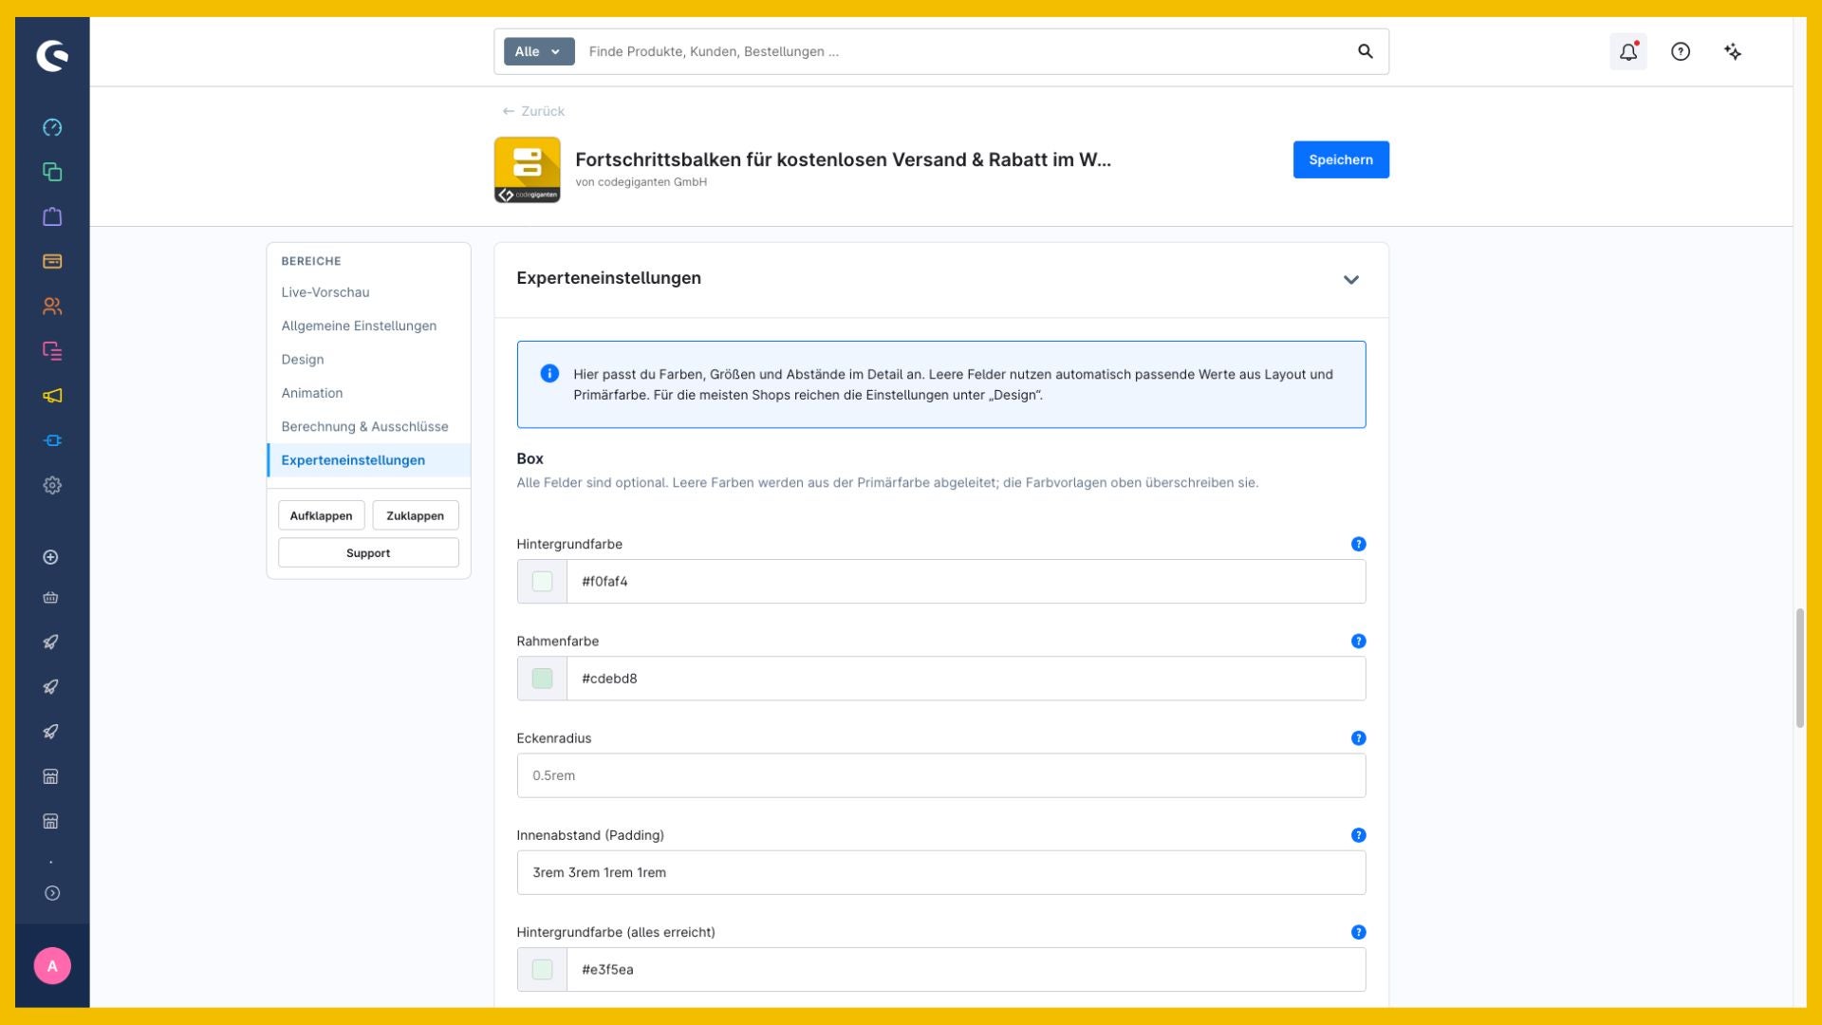The width and height of the screenshot is (1822, 1025).
Task: Go to the Animation section
Action: coord(312,393)
